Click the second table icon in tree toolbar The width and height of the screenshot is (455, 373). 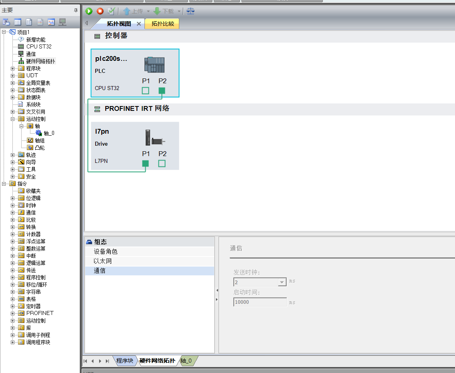[18, 22]
